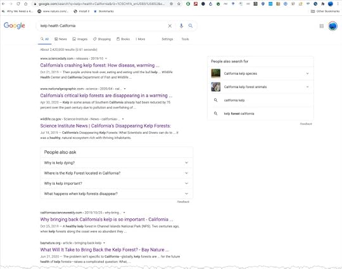Bookmark this page with the star icon

(179, 4)
